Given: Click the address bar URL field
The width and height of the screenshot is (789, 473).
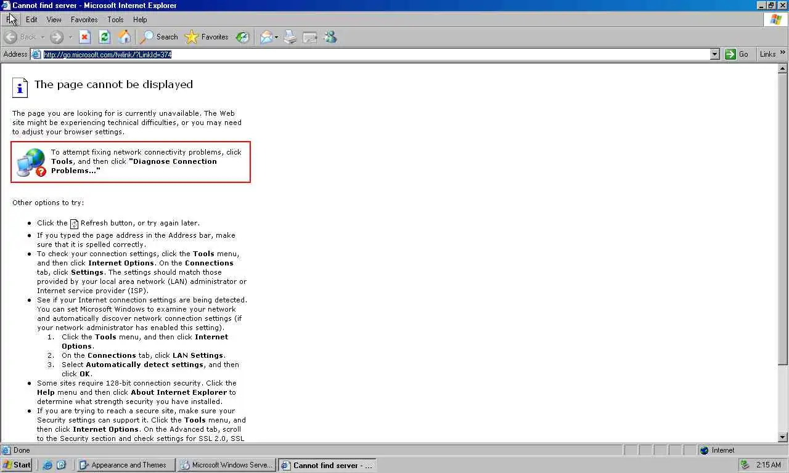Looking at the screenshot, I should [x=376, y=54].
